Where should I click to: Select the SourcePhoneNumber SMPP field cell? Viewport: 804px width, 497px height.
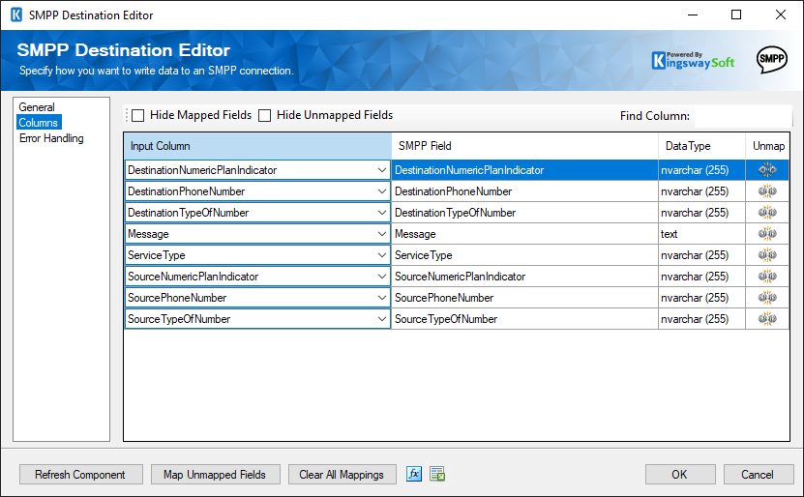coord(524,297)
